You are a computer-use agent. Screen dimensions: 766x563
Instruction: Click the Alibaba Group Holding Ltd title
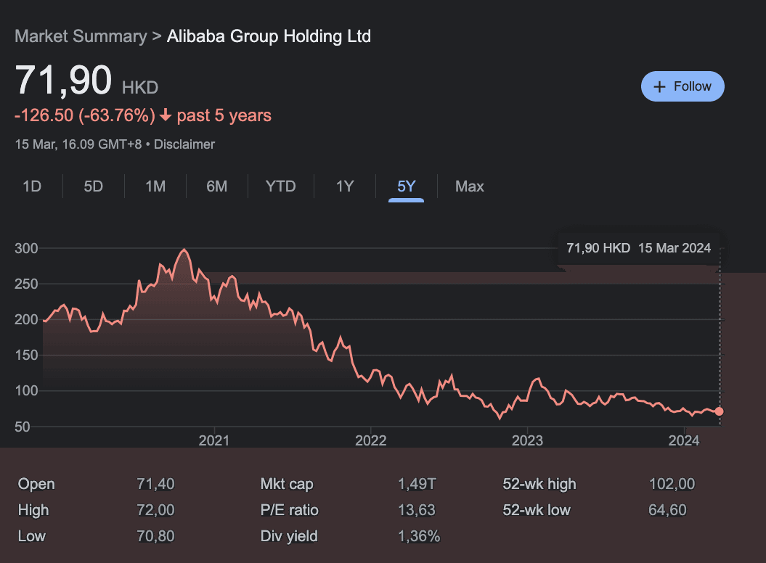(x=269, y=36)
